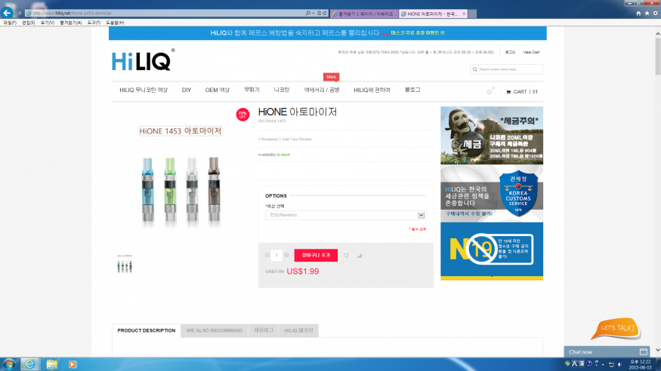Click the 세금주의 tax warning banner
This screenshot has height=371, width=661.
[x=492, y=136]
